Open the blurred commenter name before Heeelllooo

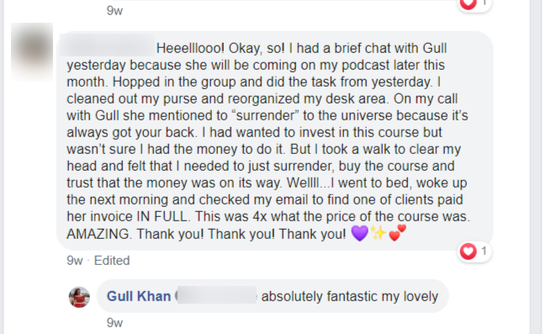click(x=108, y=45)
